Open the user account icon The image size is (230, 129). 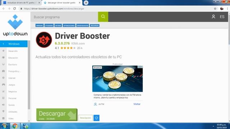(x=213, y=17)
